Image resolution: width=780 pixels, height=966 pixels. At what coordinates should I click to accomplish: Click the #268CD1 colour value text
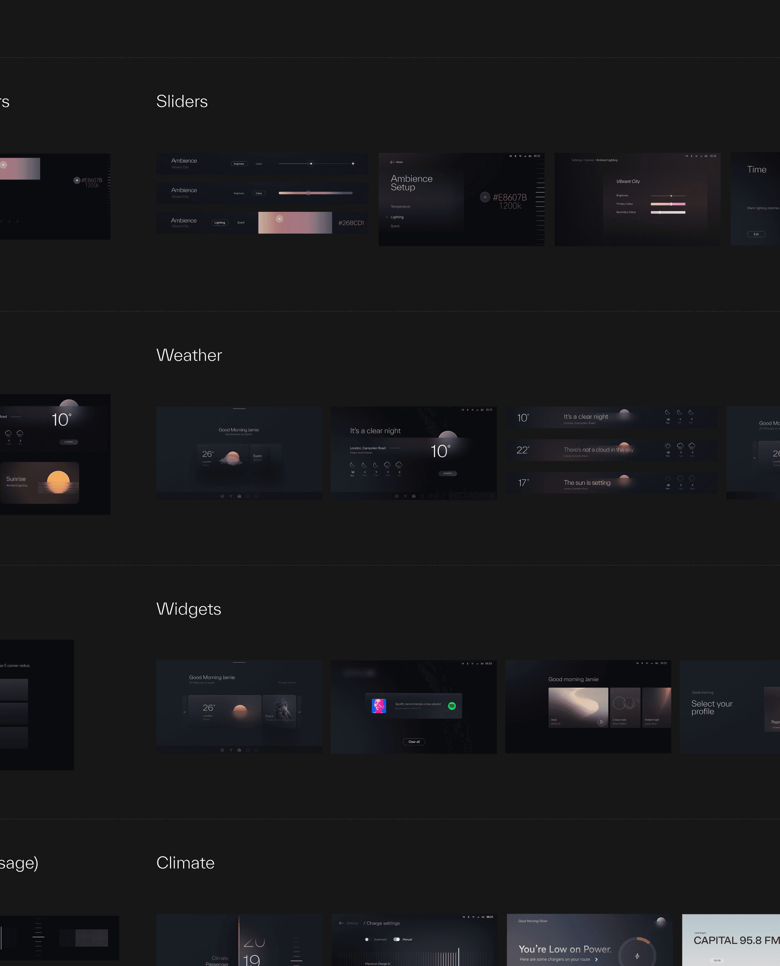click(x=351, y=223)
